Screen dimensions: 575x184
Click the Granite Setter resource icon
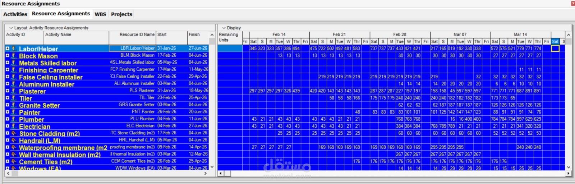tap(14, 105)
